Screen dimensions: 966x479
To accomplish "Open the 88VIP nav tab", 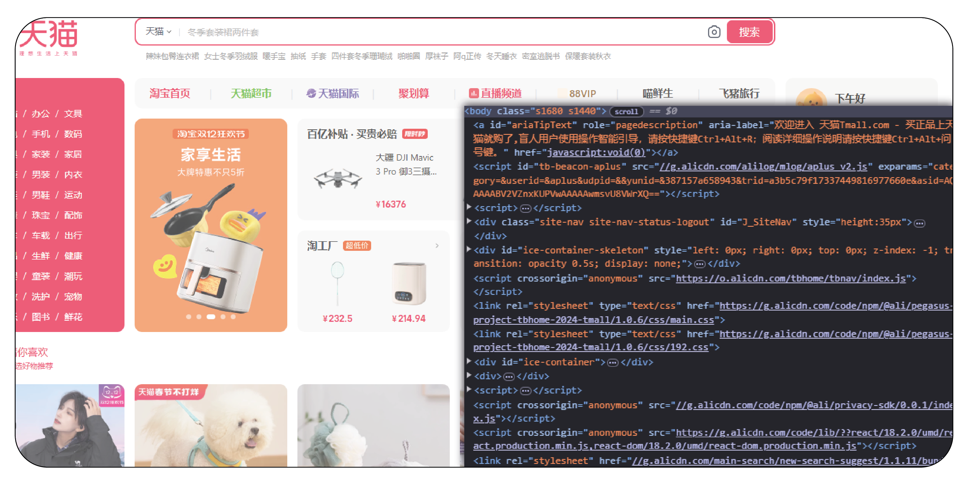I will (x=582, y=94).
